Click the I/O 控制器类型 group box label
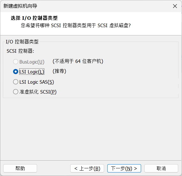182x176 pixels. pyautogui.click(x=22, y=42)
